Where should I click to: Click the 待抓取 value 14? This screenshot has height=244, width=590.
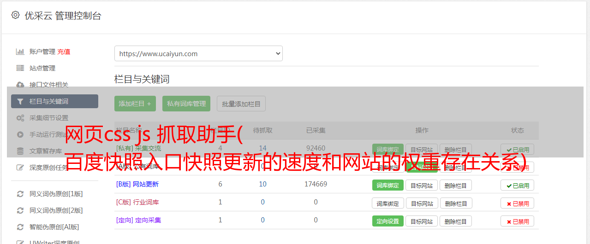[x=262, y=148]
